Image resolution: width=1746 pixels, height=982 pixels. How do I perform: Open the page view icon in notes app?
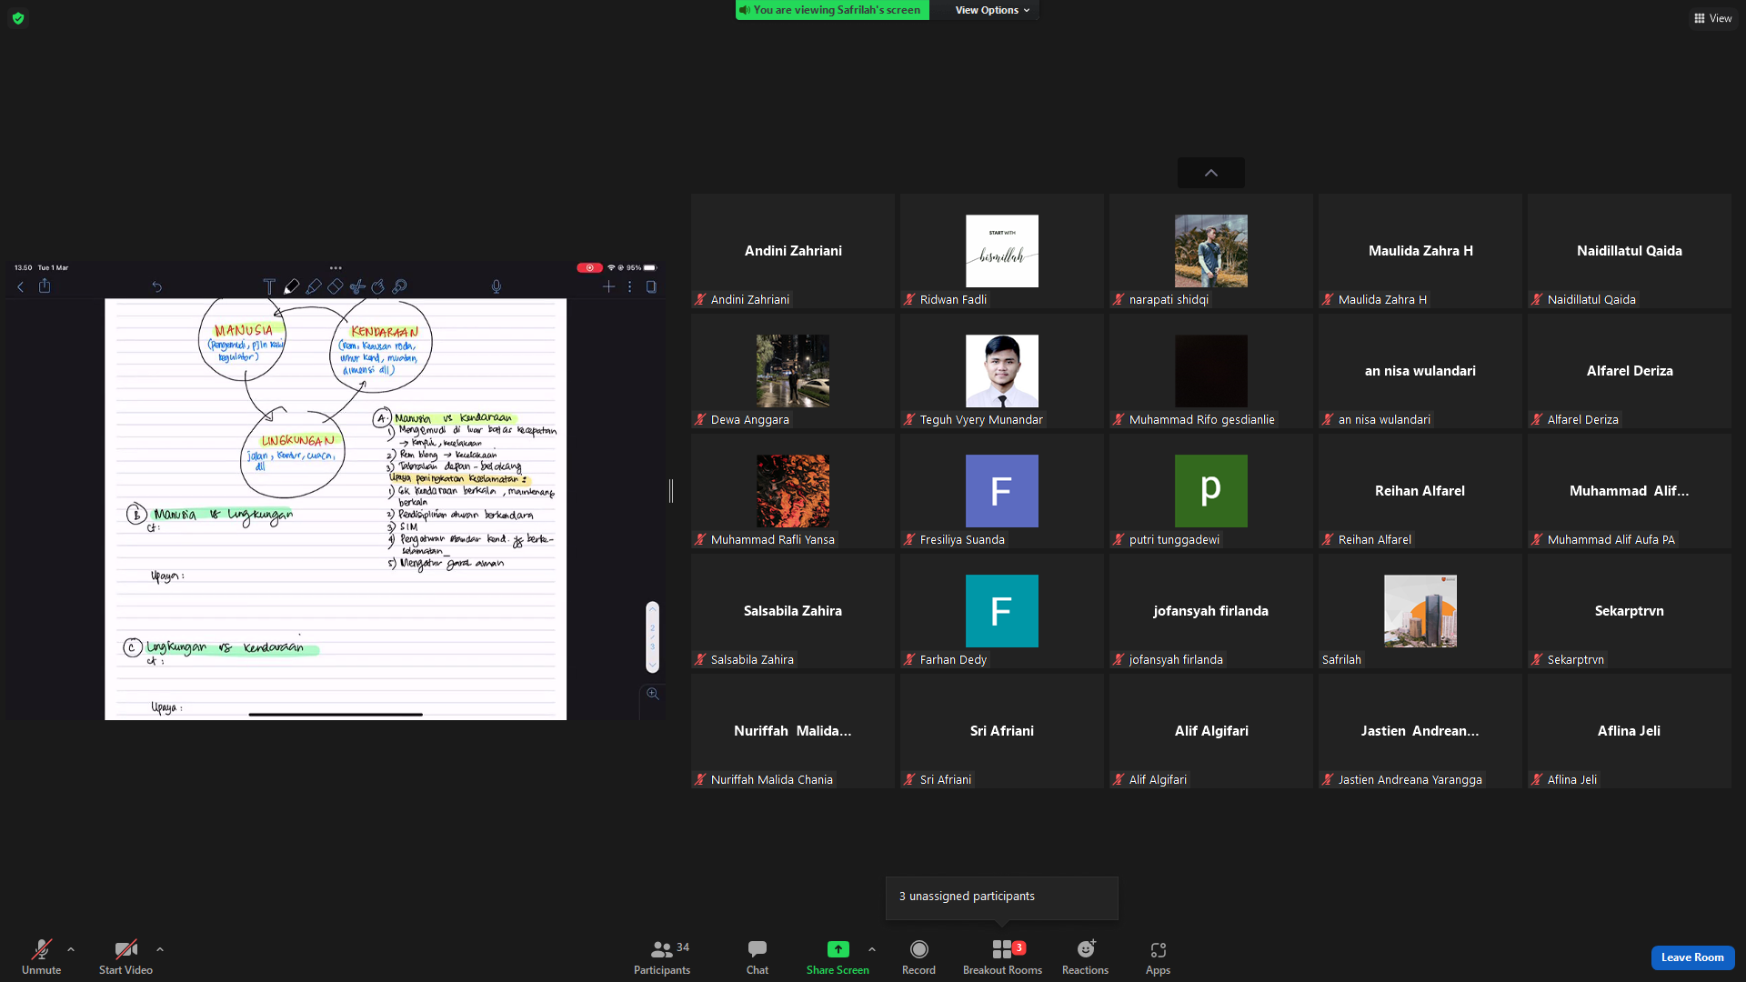point(651,286)
